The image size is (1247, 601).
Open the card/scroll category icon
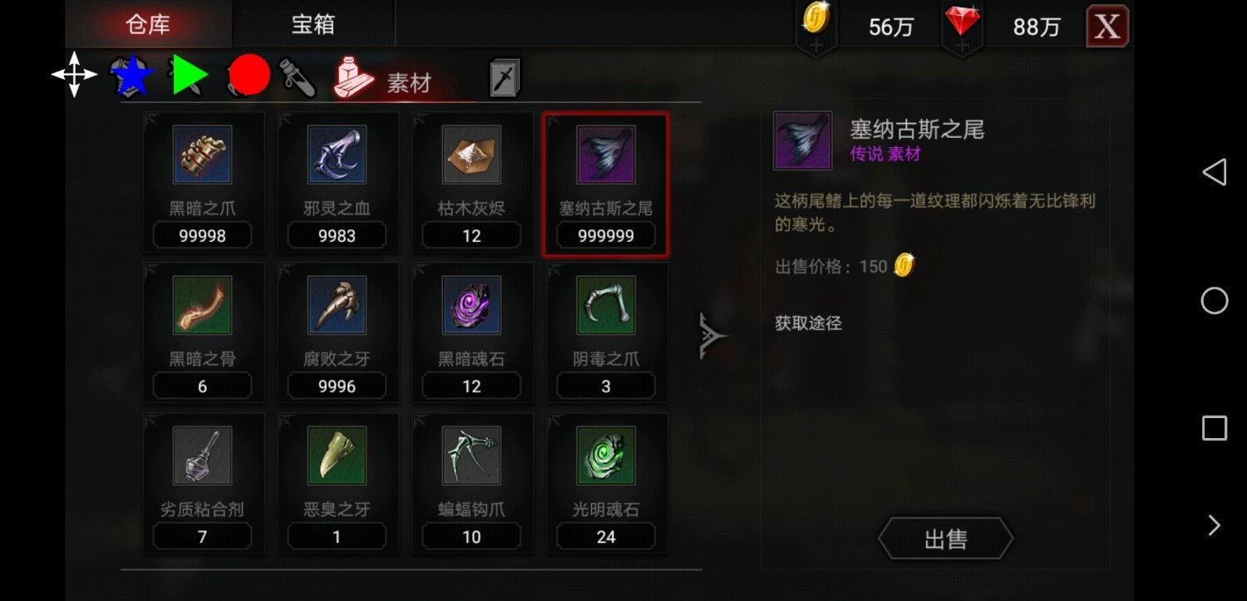point(504,77)
